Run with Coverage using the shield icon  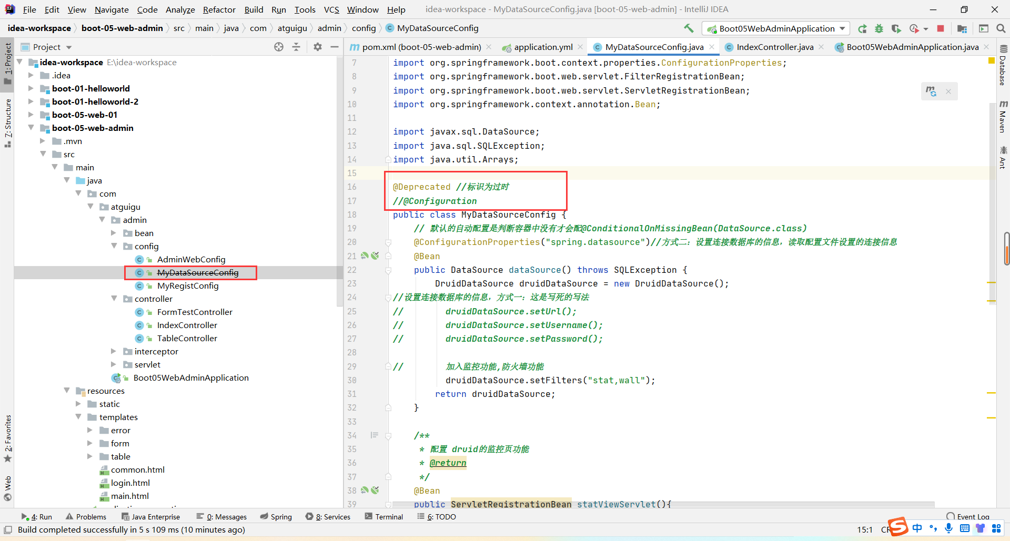[x=896, y=28]
